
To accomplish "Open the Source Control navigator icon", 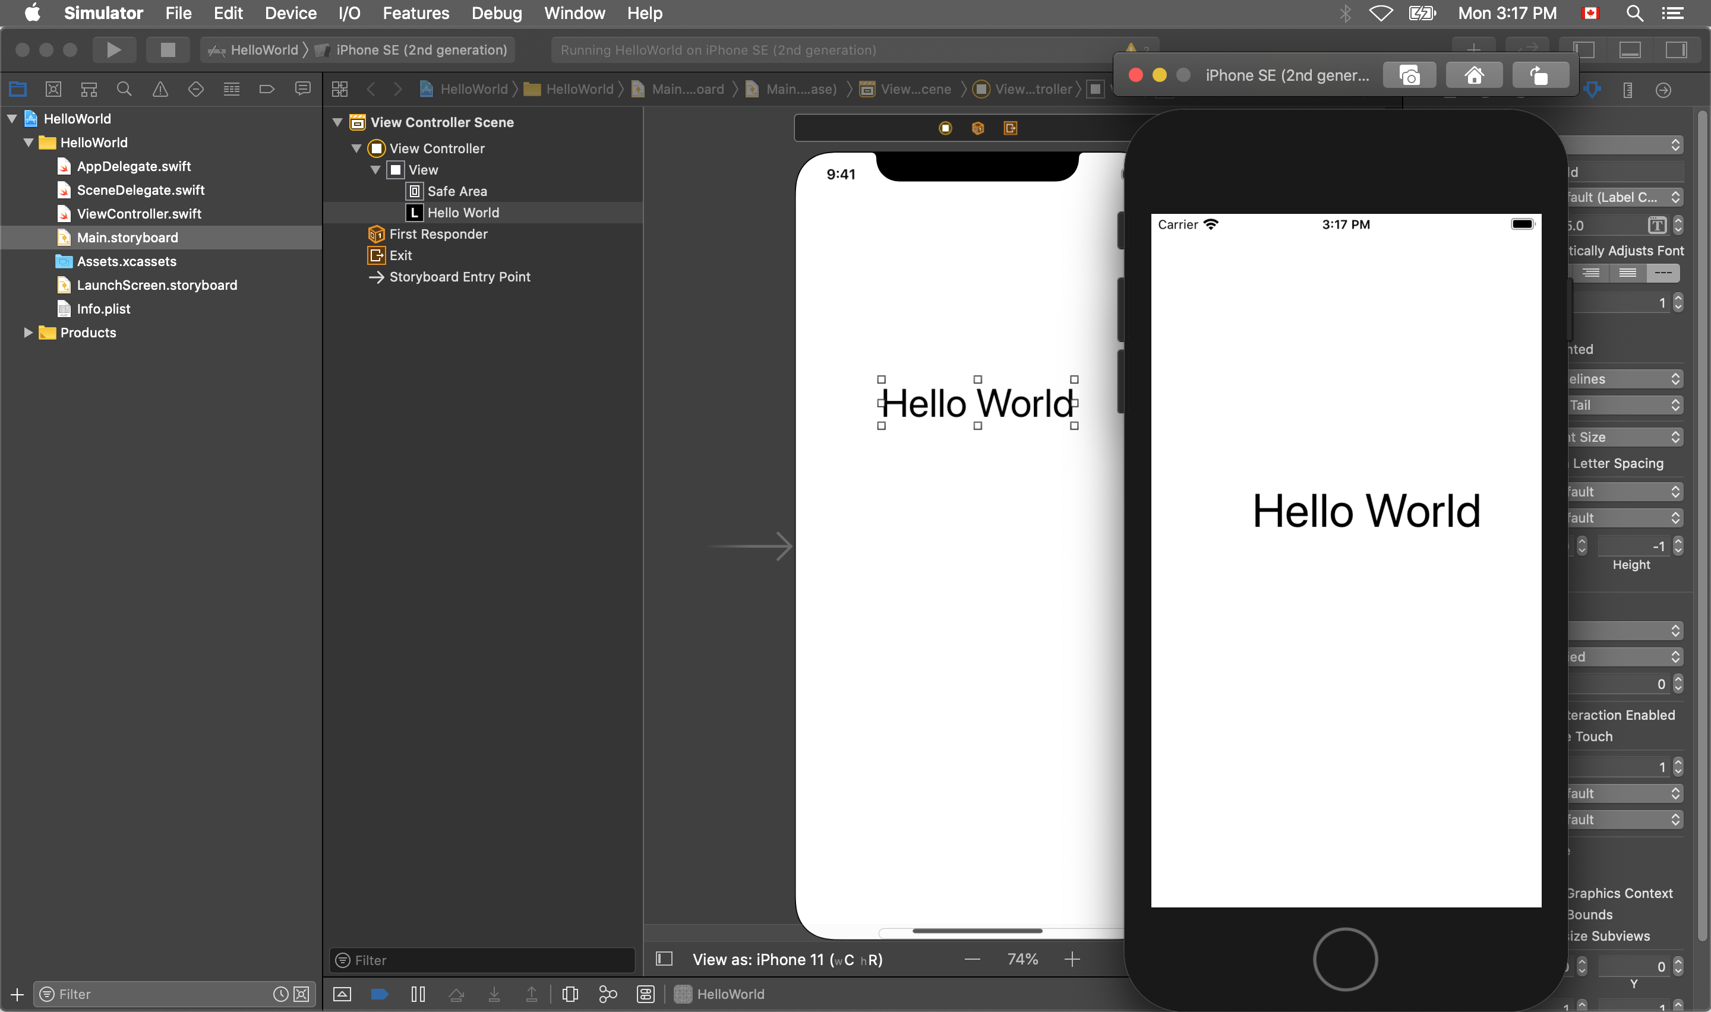I will (x=53, y=89).
